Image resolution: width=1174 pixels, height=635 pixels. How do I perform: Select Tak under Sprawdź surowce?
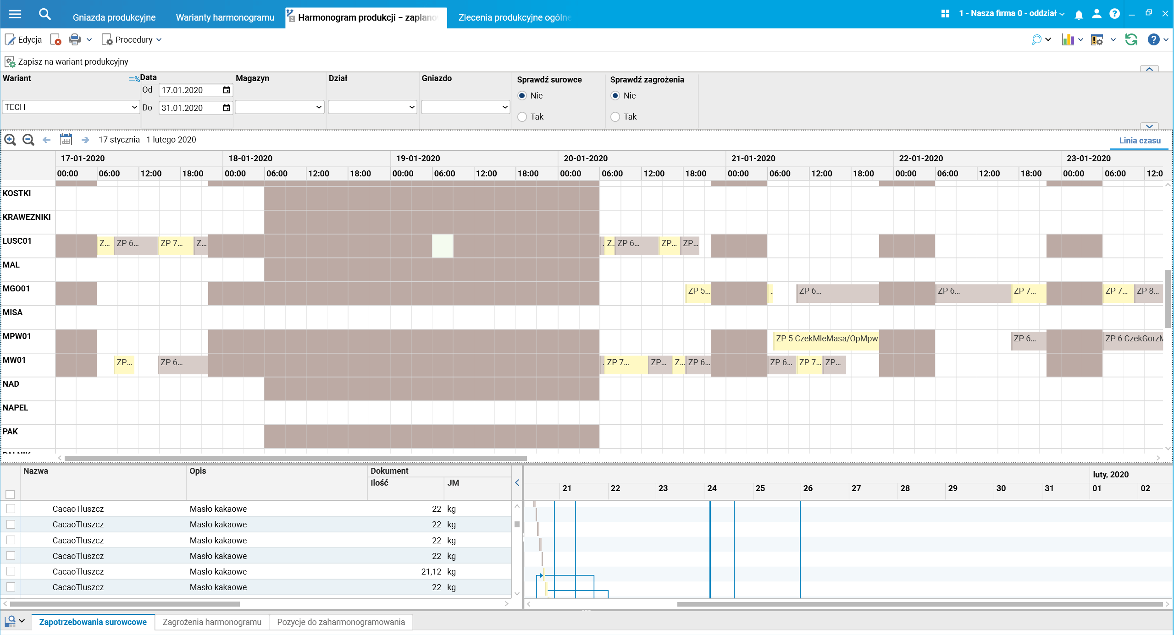coord(522,117)
